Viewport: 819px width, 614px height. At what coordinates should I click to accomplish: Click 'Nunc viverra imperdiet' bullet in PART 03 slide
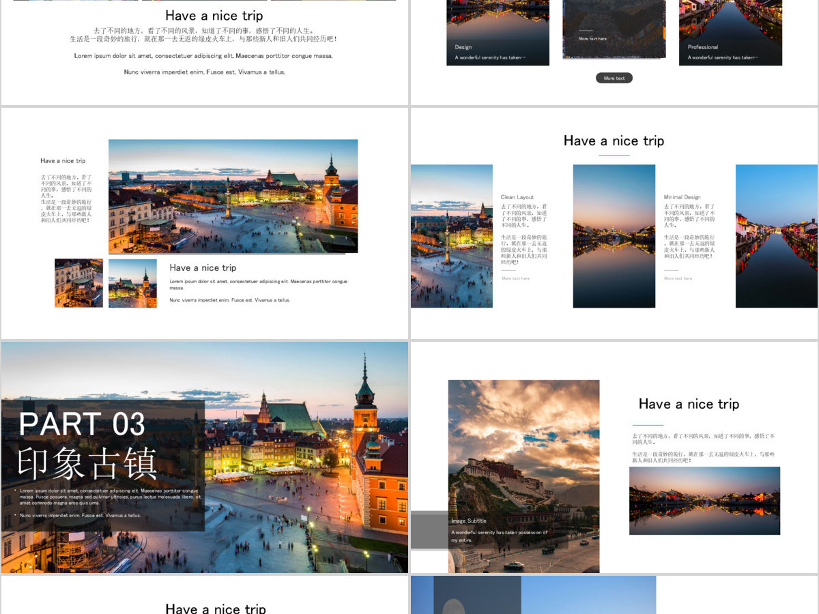[81, 515]
